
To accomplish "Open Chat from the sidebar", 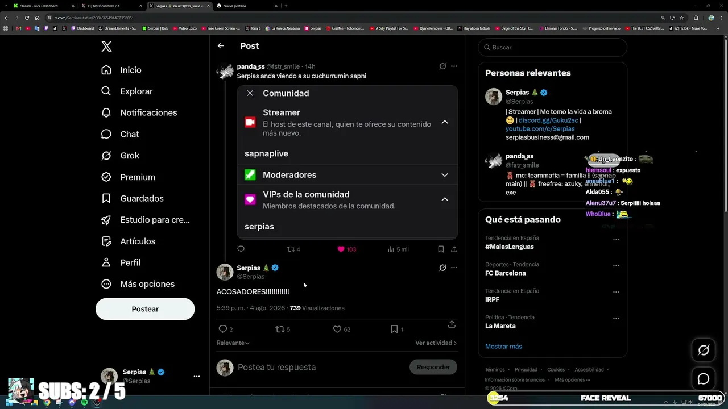I will pyautogui.click(x=120, y=134).
